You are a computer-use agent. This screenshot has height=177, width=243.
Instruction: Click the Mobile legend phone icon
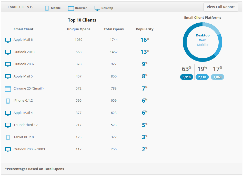47,8
